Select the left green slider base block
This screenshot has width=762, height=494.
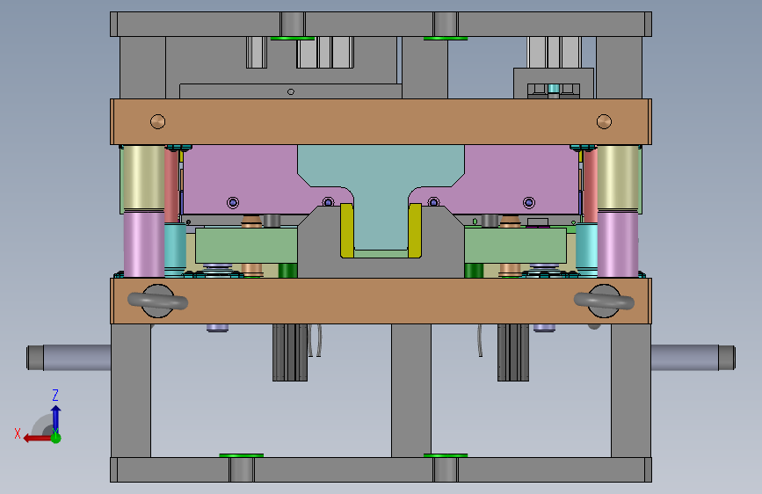pos(246,245)
